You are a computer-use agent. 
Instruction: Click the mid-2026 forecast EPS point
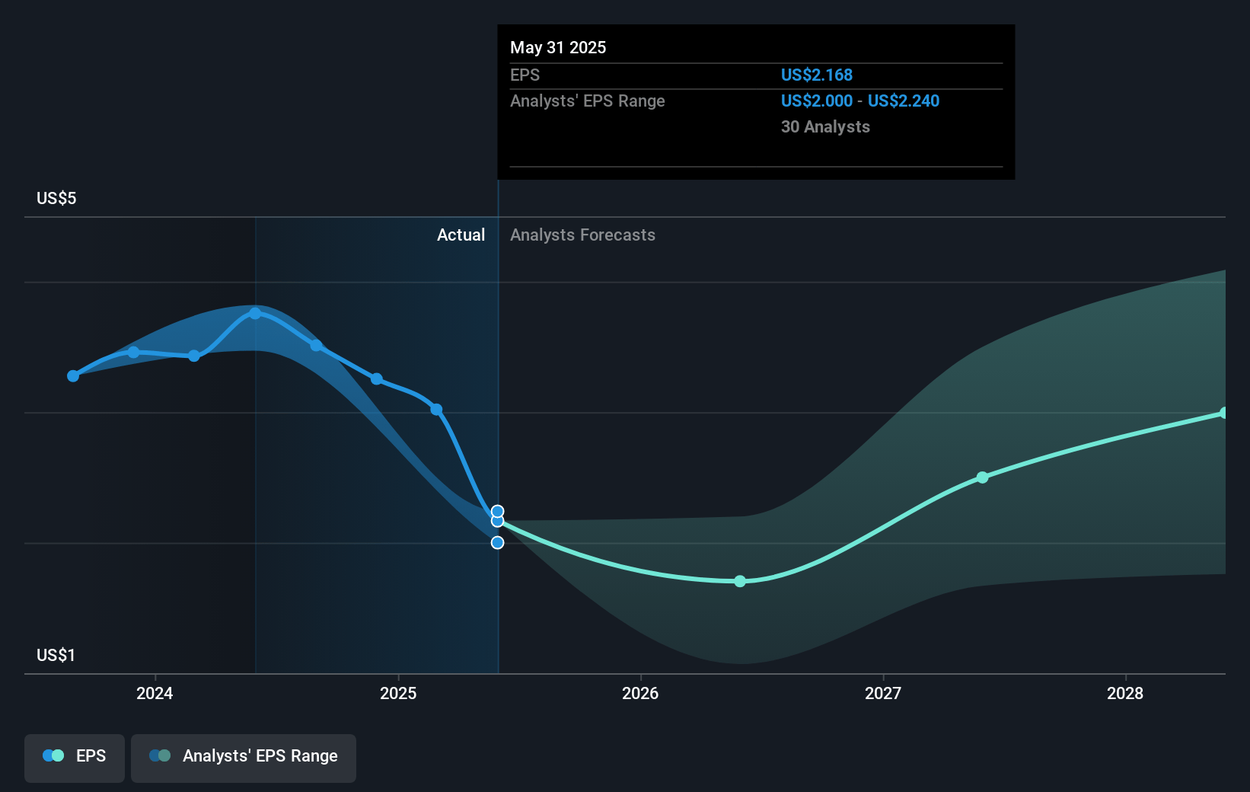740,581
